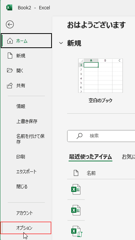The height and width of the screenshot is (240, 135).
Task: Go to 開く in the sidebar
Action: tap(26, 70)
